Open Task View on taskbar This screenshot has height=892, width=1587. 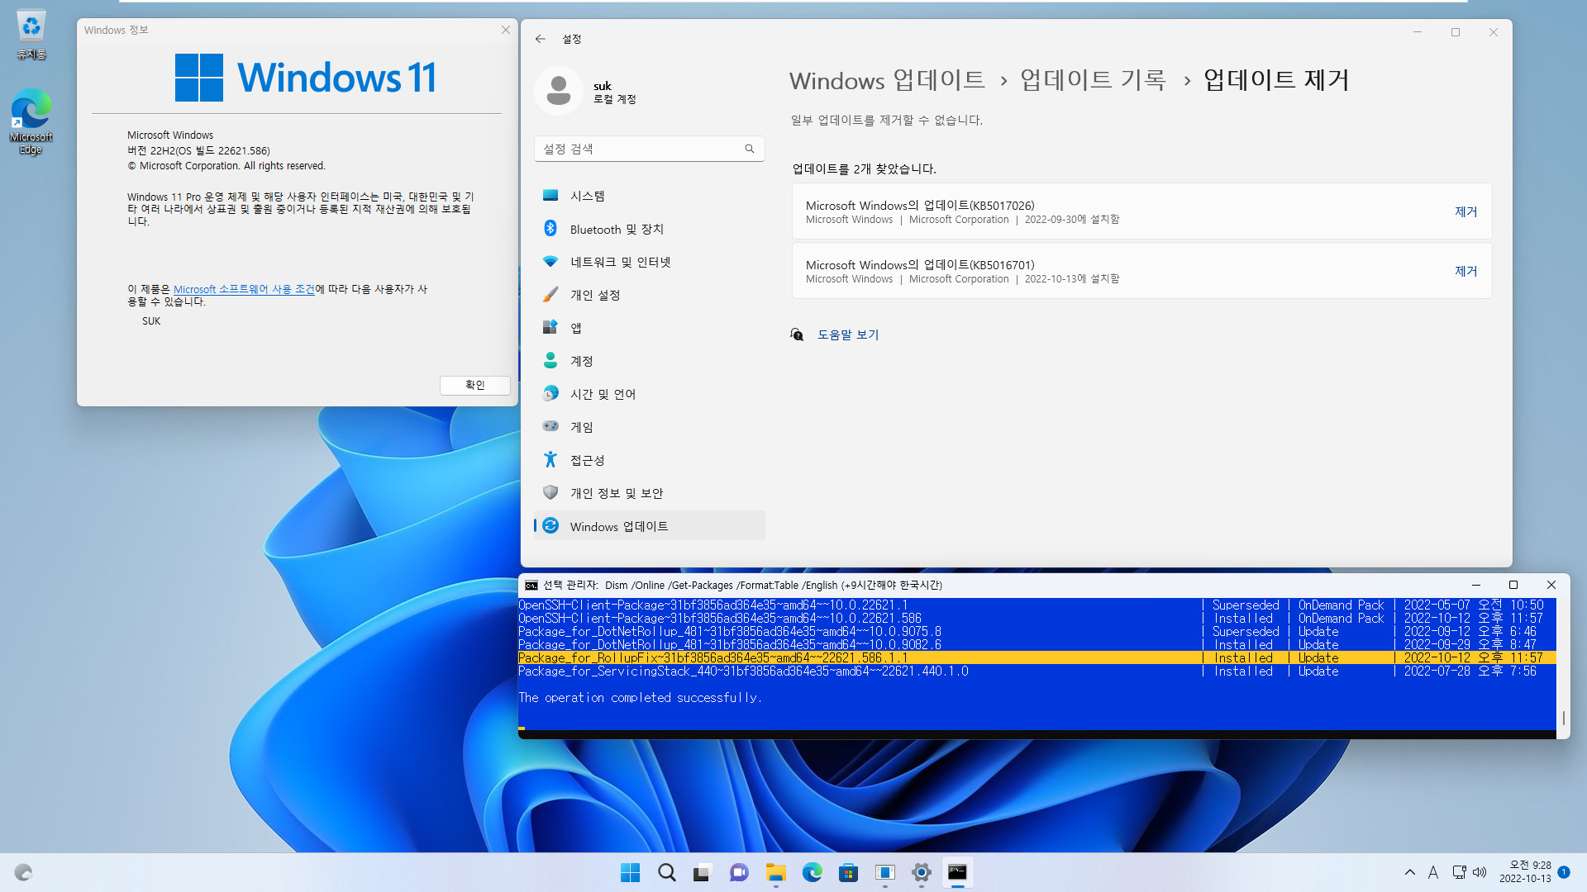pyautogui.click(x=703, y=872)
